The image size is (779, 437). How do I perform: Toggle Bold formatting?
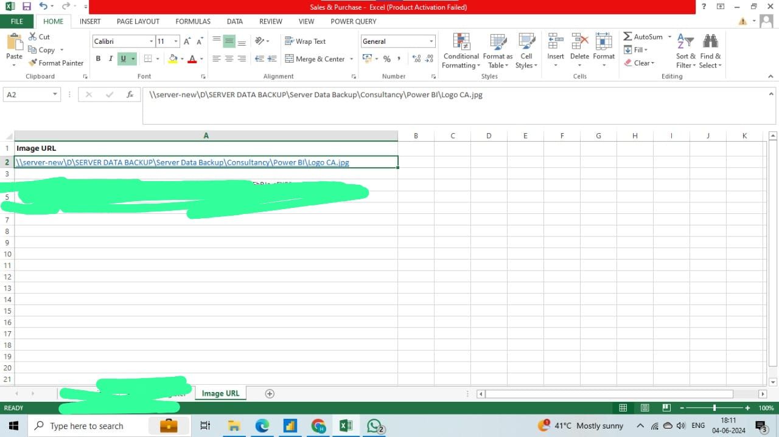tap(98, 59)
